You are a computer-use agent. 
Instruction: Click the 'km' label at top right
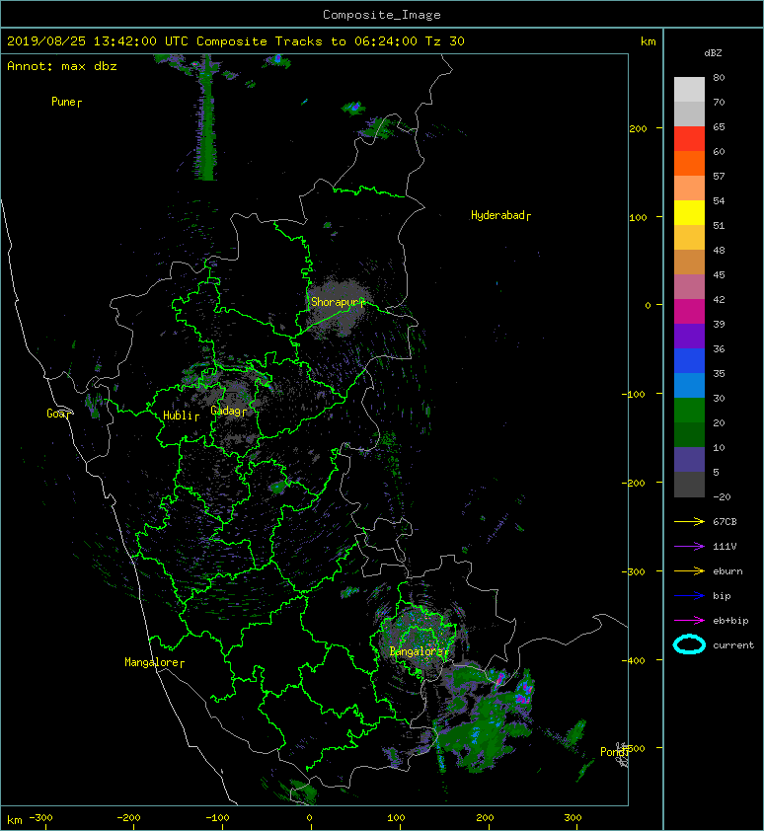pos(649,41)
